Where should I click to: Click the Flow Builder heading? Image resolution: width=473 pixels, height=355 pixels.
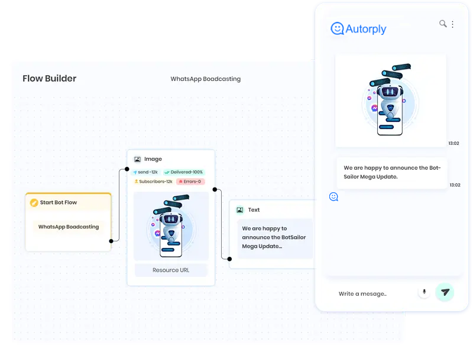(x=50, y=78)
